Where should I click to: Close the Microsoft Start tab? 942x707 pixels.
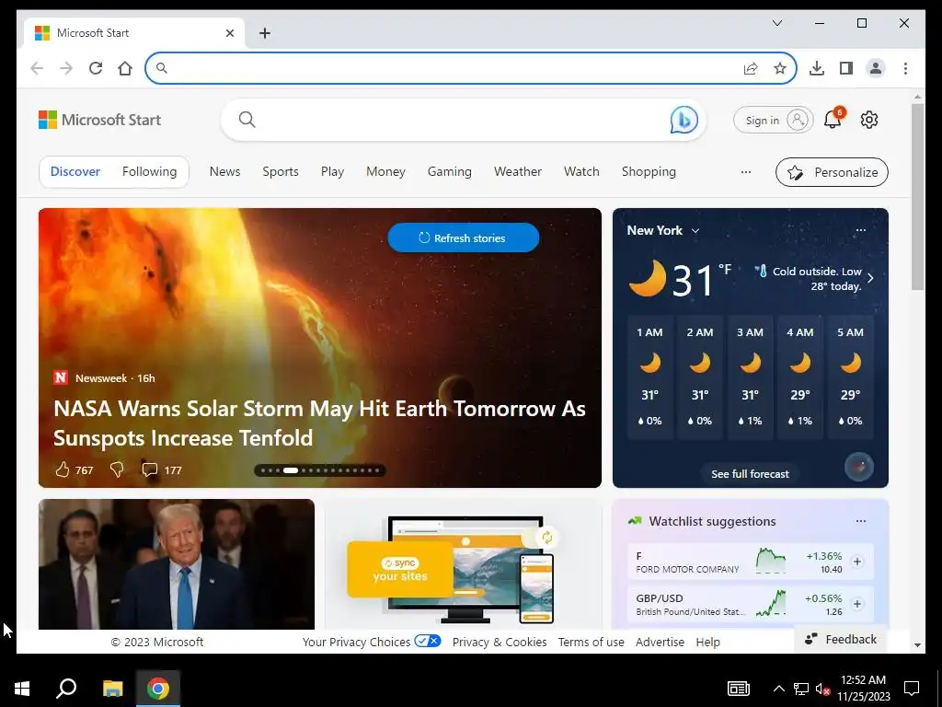click(229, 33)
